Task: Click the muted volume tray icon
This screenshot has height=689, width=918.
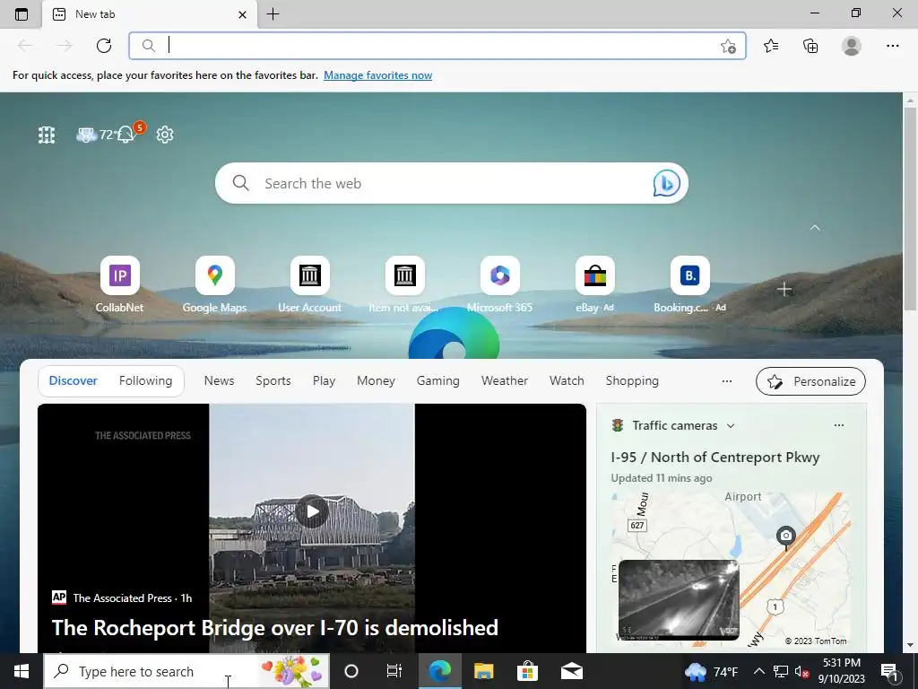Action: pos(802,671)
